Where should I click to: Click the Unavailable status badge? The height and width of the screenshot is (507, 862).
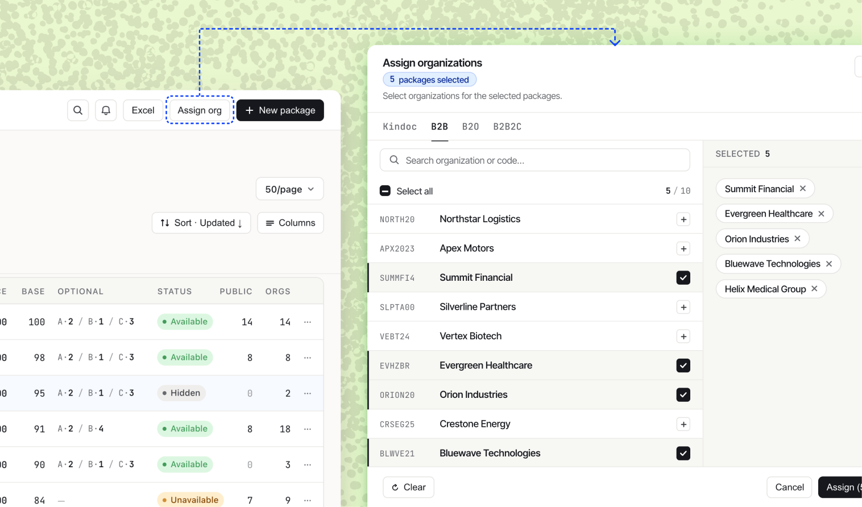[x=190, y=500]
